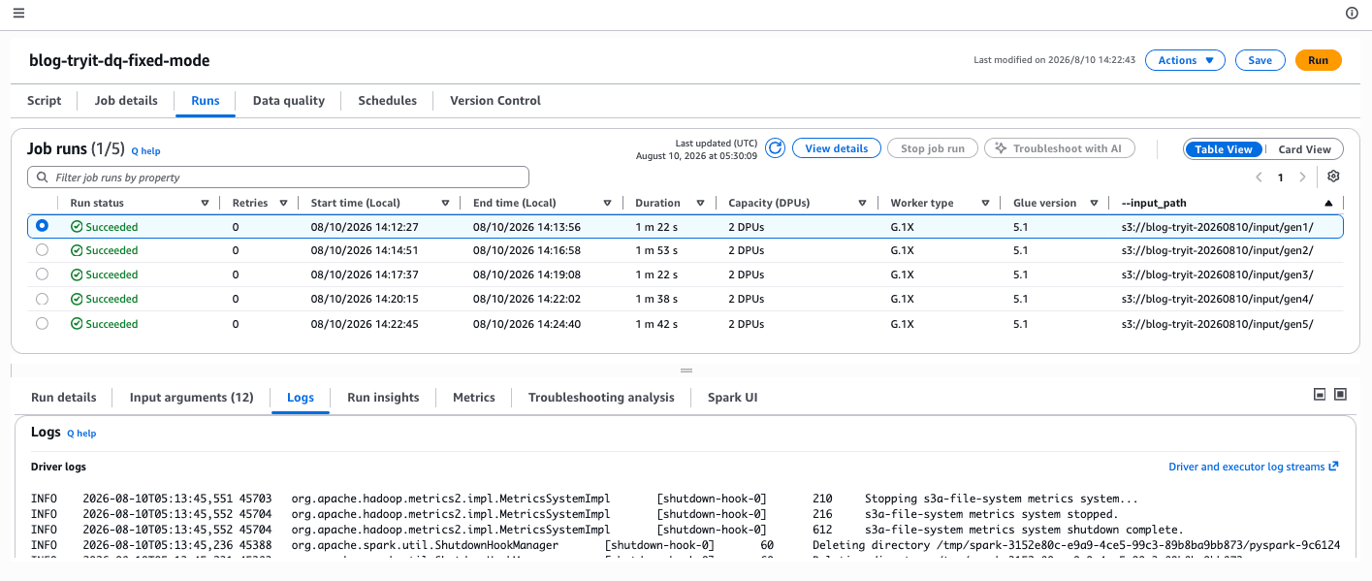Select the gen1 job run radio button
The height and width of the screenshot is (581, 1372).
click(42, 226)
